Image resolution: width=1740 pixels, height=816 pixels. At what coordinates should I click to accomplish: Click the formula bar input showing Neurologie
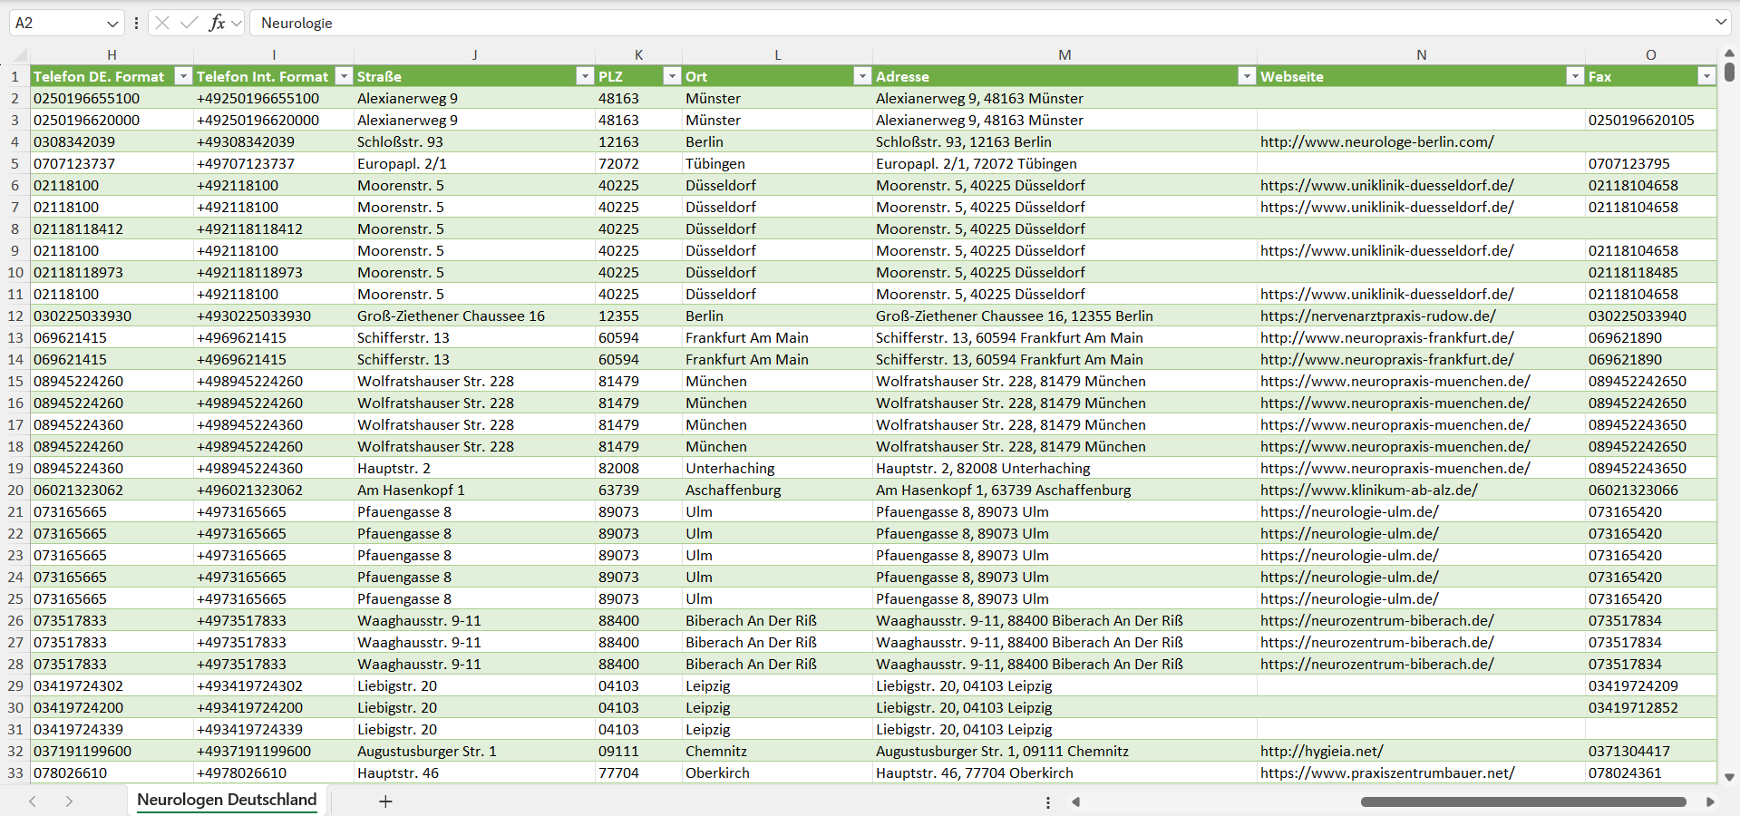[981, 23]
